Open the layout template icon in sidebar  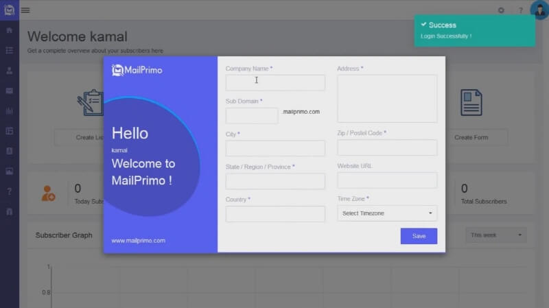10,131
